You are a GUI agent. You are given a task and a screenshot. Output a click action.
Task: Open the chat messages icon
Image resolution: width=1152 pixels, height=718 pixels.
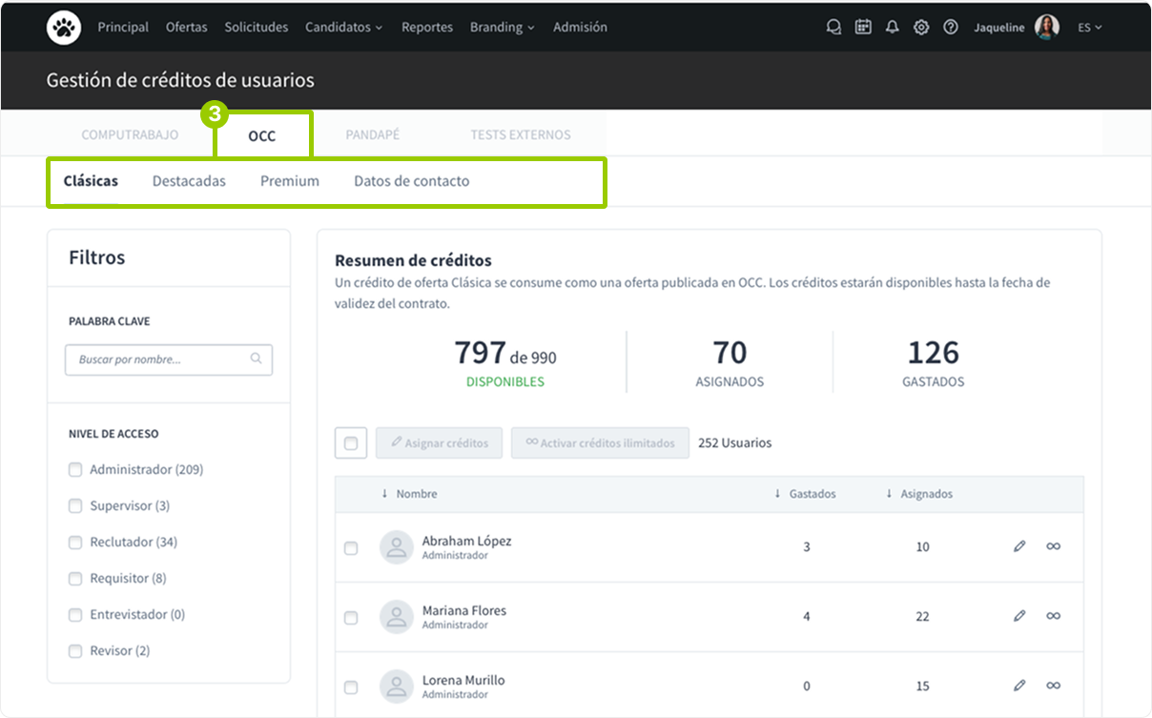pos(833,28)
